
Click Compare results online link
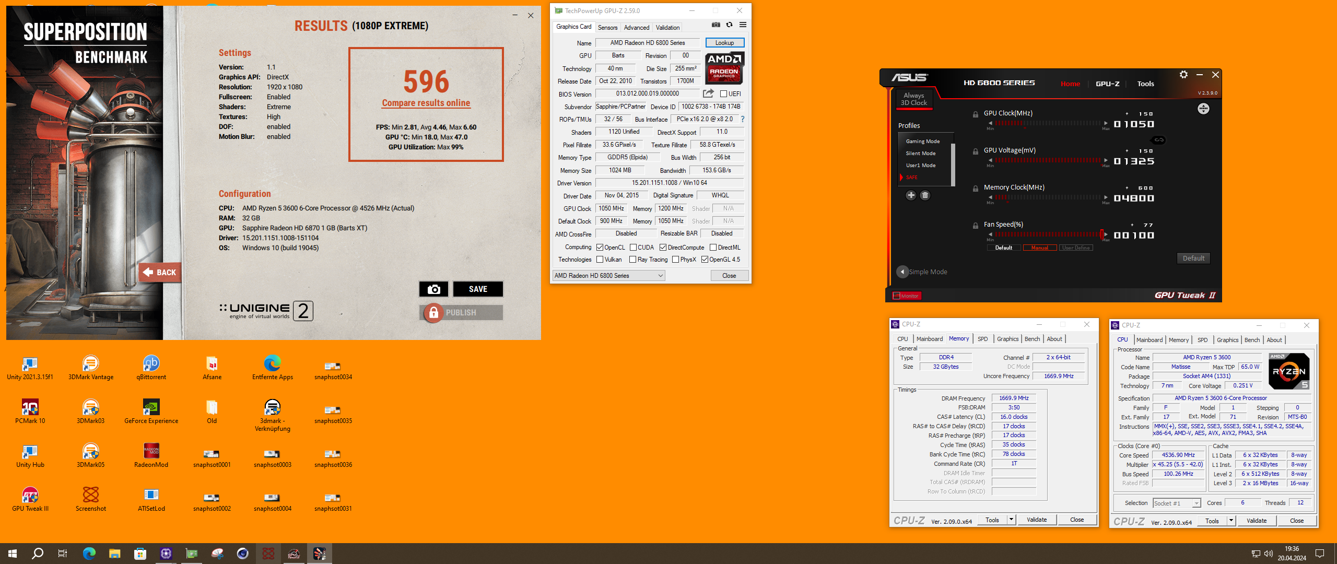426,103
